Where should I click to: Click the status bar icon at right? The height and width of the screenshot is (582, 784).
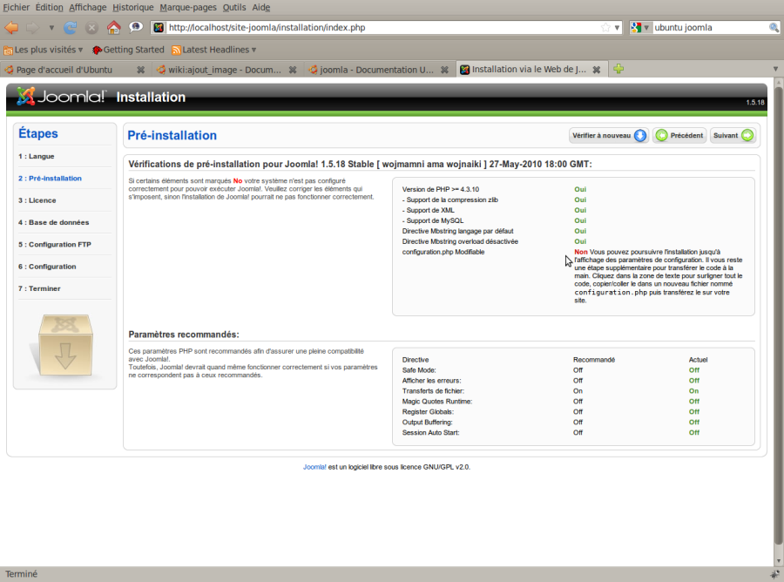pyautogui.click(x=774, y=574)
